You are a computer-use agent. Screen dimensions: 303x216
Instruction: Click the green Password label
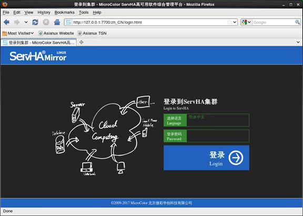[175, 136]
